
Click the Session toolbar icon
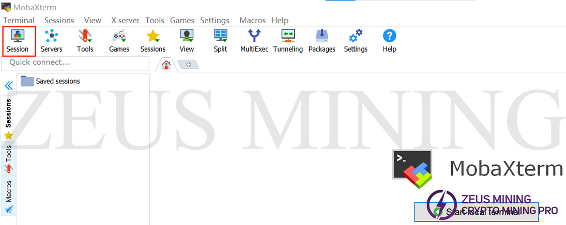(18, 41)
